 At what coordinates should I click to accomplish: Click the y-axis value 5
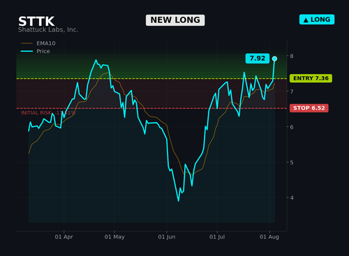point(292,163)
